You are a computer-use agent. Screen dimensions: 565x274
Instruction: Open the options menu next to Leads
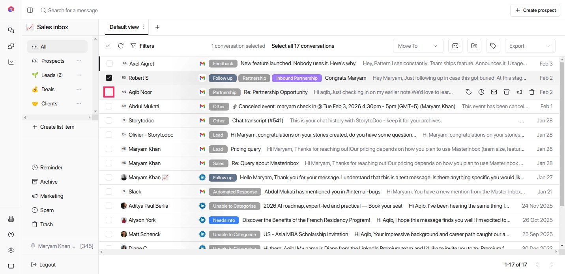[79, 75]
